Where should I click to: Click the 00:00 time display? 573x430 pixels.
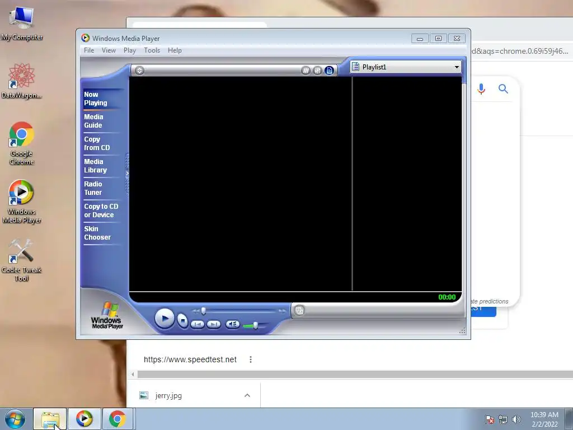click(x=447, y=297)
